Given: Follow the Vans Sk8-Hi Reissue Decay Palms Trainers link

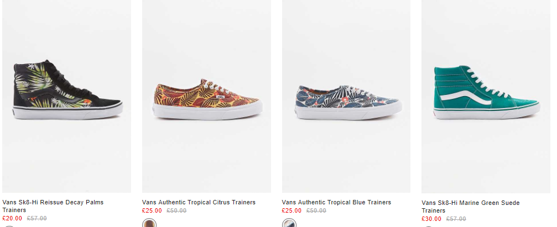Looking at the screenshot, I should coord(53,206).
